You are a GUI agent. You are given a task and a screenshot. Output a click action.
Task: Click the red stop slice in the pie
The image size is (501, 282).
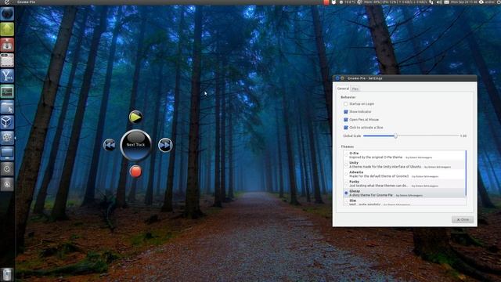point(135,172)
